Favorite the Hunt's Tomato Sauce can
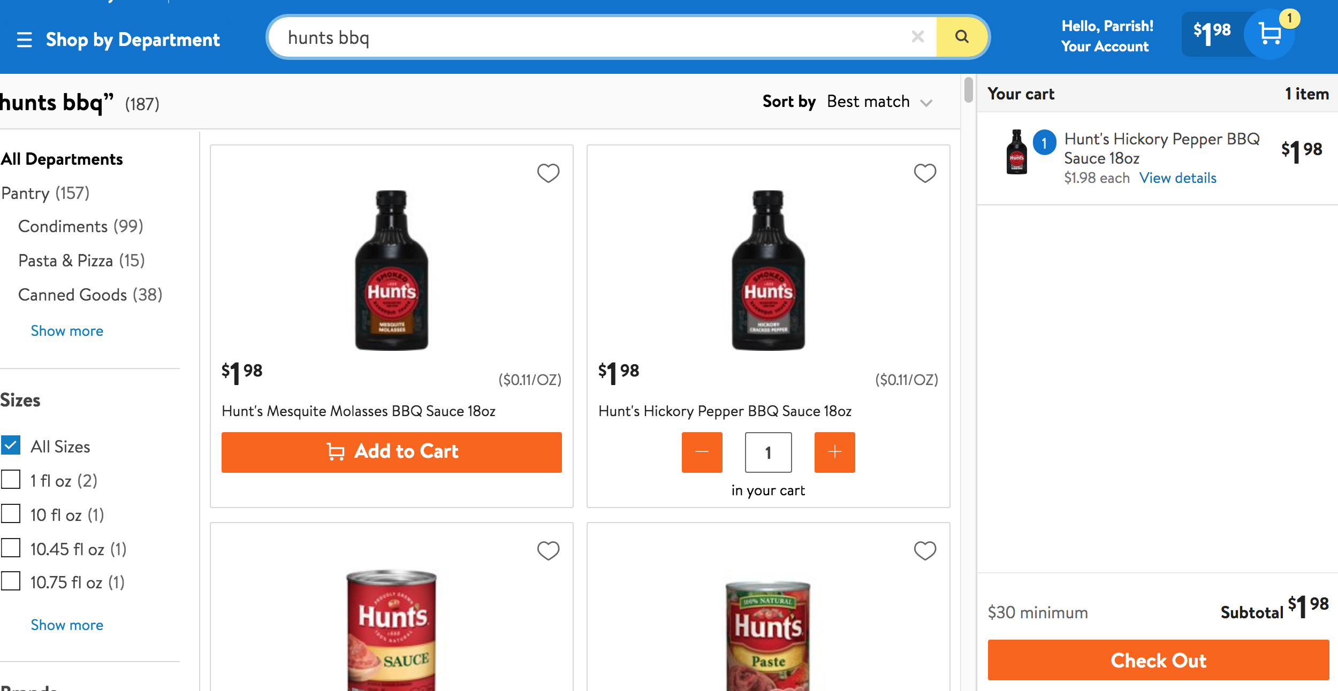 [x=548, y=551]
